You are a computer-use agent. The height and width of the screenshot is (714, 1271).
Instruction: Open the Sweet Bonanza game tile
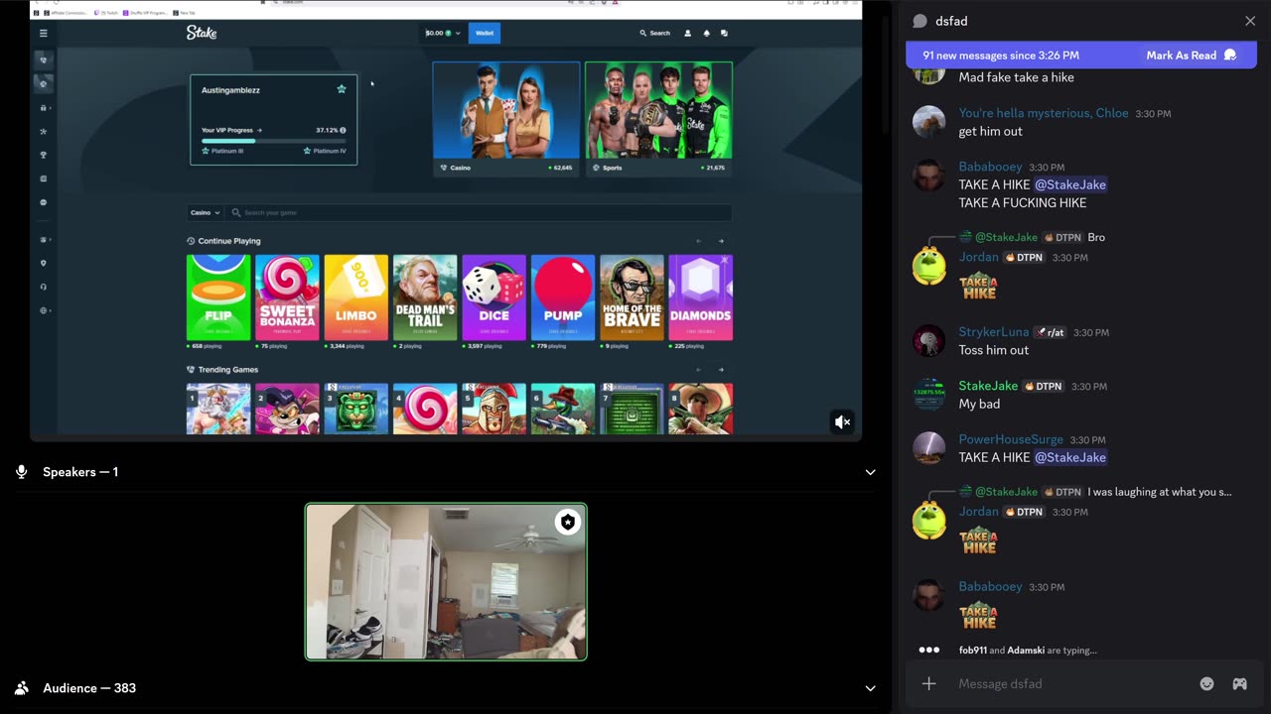point(287,297)
